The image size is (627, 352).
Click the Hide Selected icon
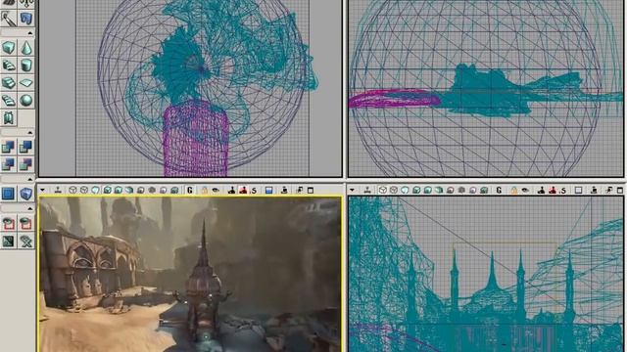pos(26,223)
